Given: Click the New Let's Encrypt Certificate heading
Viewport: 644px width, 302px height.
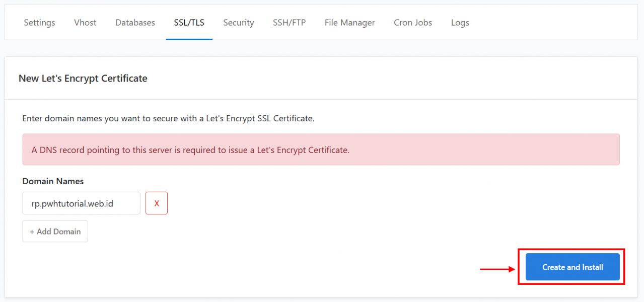Looking at the screenshot, I should (83, 79).
